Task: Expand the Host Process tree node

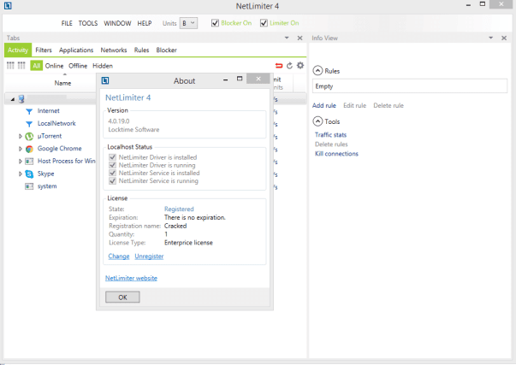Action: click(20, 161)
